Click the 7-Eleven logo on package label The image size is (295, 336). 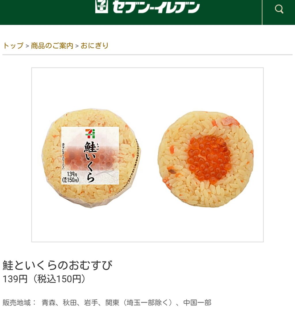point(90,133)
